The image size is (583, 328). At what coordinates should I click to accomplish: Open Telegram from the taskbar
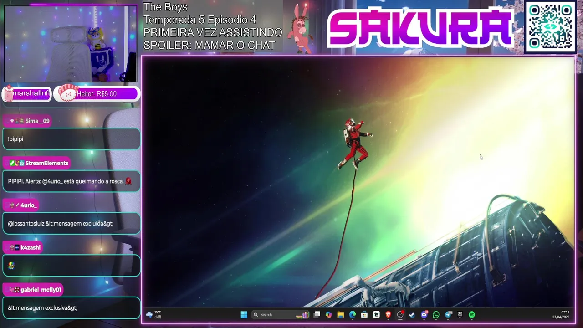(448, 314)
